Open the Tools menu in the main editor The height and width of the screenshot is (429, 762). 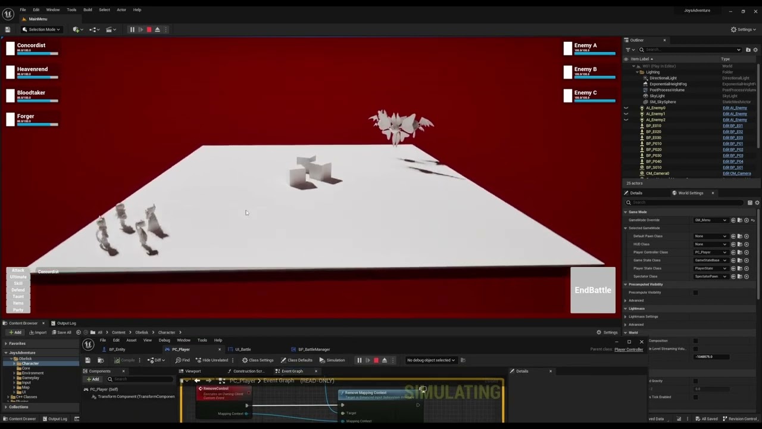(71, 10)
